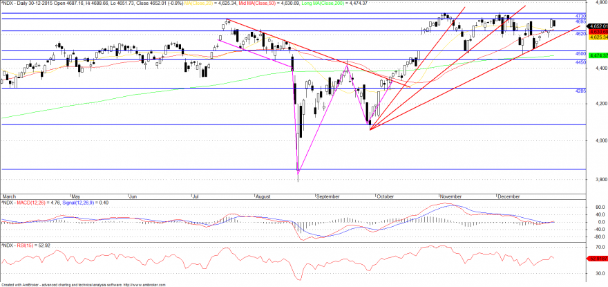This screenshot has width=608, height=287.
Task: Open the ambroker.com link in the footer
Action: [144, 285]
